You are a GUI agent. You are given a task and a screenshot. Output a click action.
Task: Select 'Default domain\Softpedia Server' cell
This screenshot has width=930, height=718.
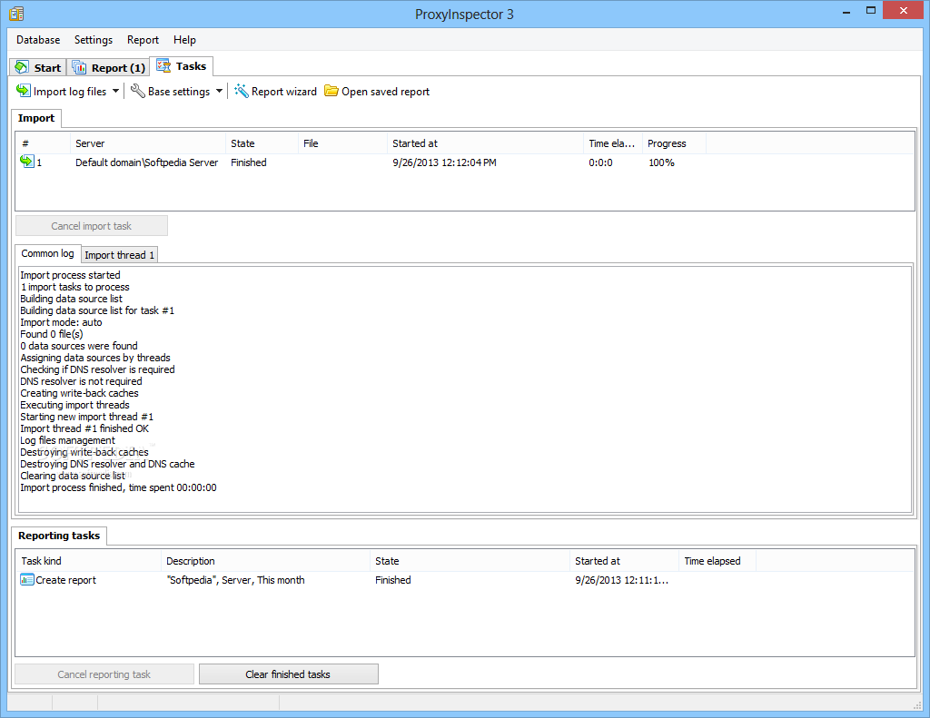tap(146, 162)
